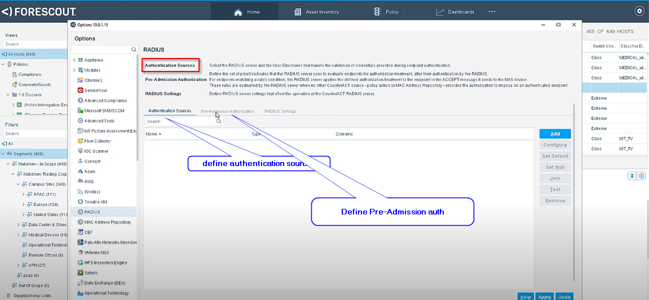Open HPS Inspection Engine icon
The width and height of the screenshot is (649, 300).
point(80,262)
